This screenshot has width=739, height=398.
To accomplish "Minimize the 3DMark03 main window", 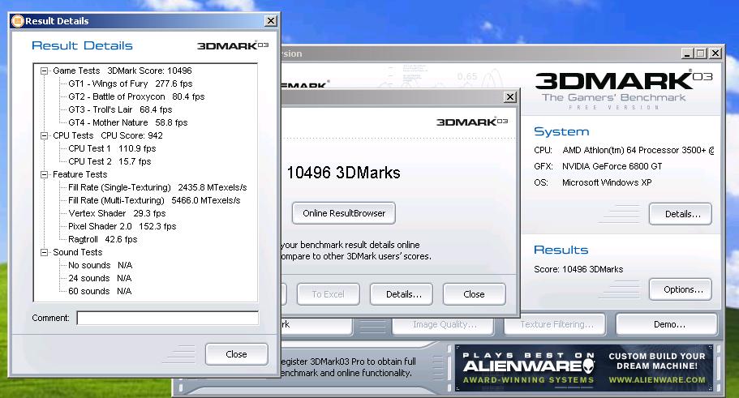I will tap(687, 53).
